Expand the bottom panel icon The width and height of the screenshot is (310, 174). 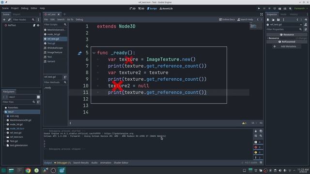pos(261,163)
